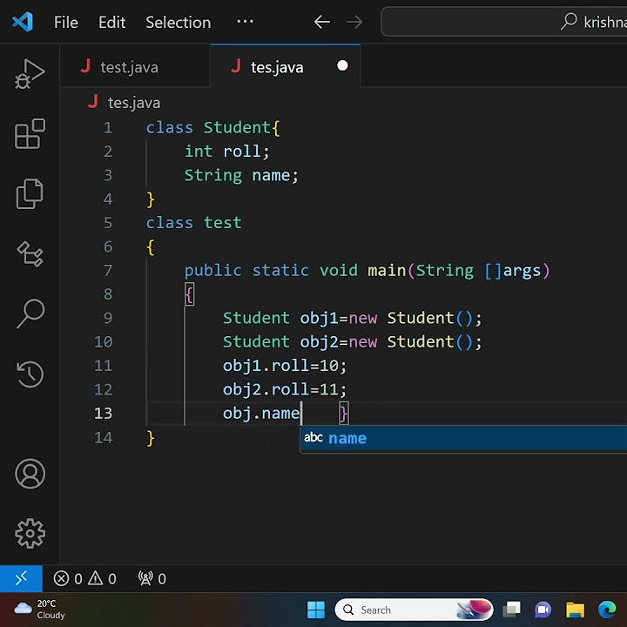Open the Source Control view

30,253
